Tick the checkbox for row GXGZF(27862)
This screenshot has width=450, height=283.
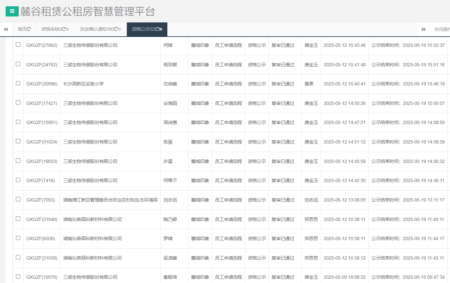tap(18, 45)
